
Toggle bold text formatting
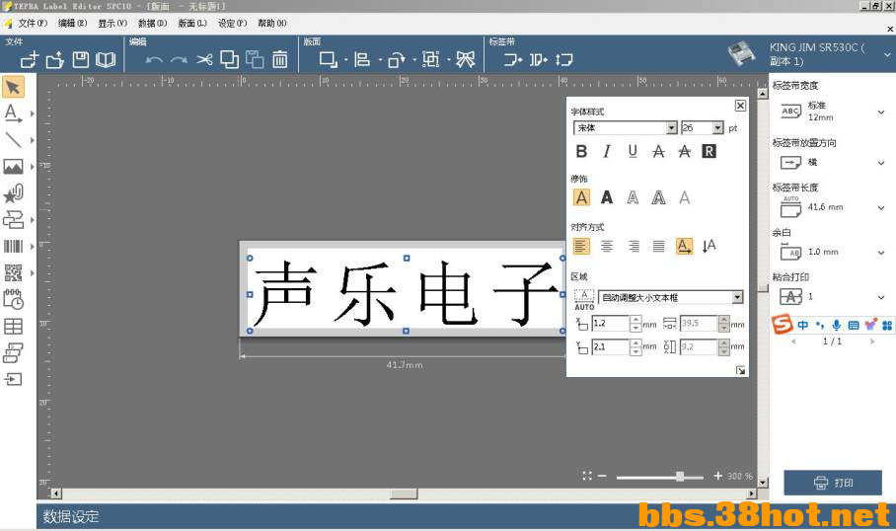tap(581, 151)
